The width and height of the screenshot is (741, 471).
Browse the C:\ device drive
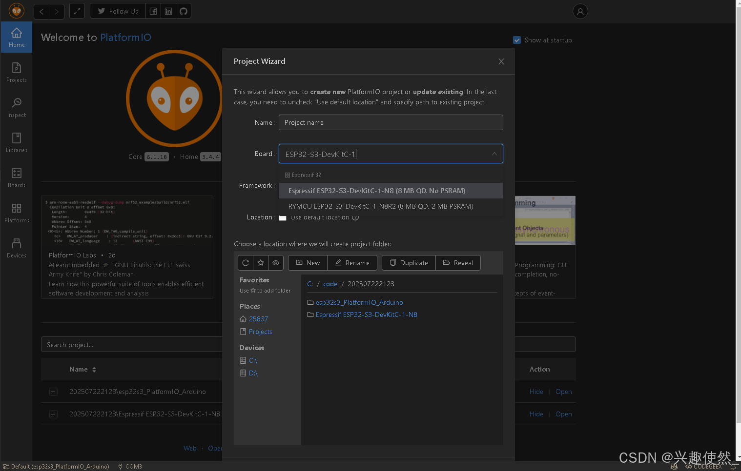(x=253, y=360)
